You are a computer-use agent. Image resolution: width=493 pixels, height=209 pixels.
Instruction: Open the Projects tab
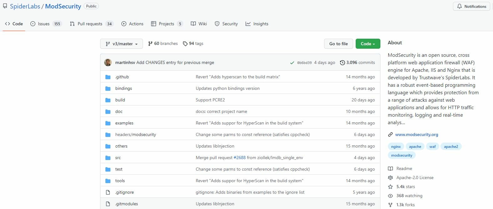coord(167,24)
